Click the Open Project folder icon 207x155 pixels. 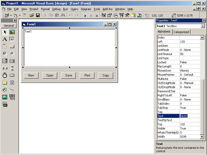32,16
